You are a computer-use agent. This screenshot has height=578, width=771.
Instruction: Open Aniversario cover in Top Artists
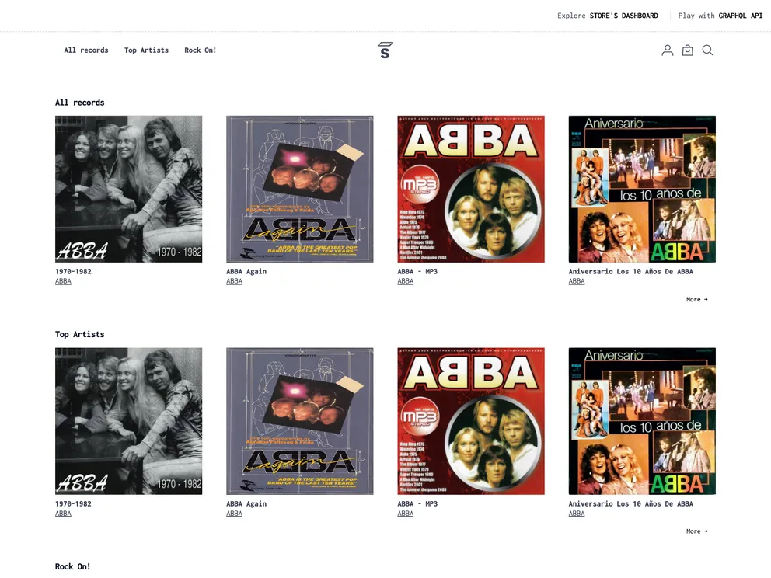coord(642,421)
